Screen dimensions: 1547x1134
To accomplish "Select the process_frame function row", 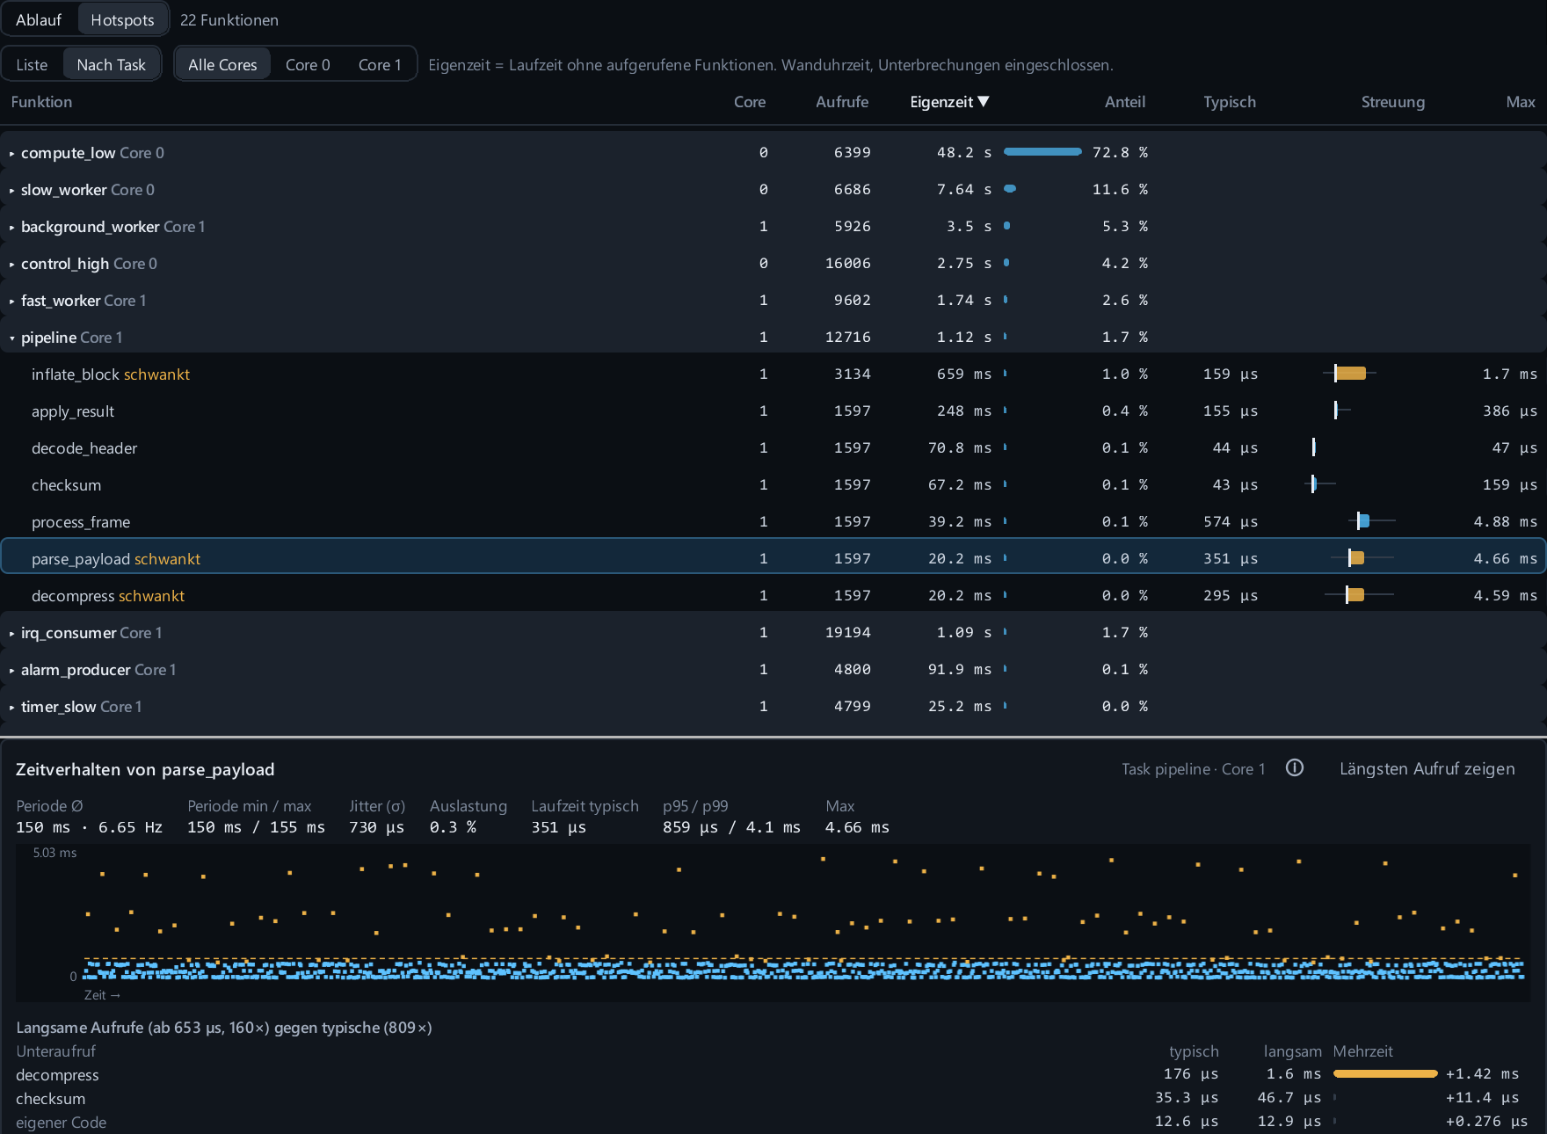I will (773, 522).
